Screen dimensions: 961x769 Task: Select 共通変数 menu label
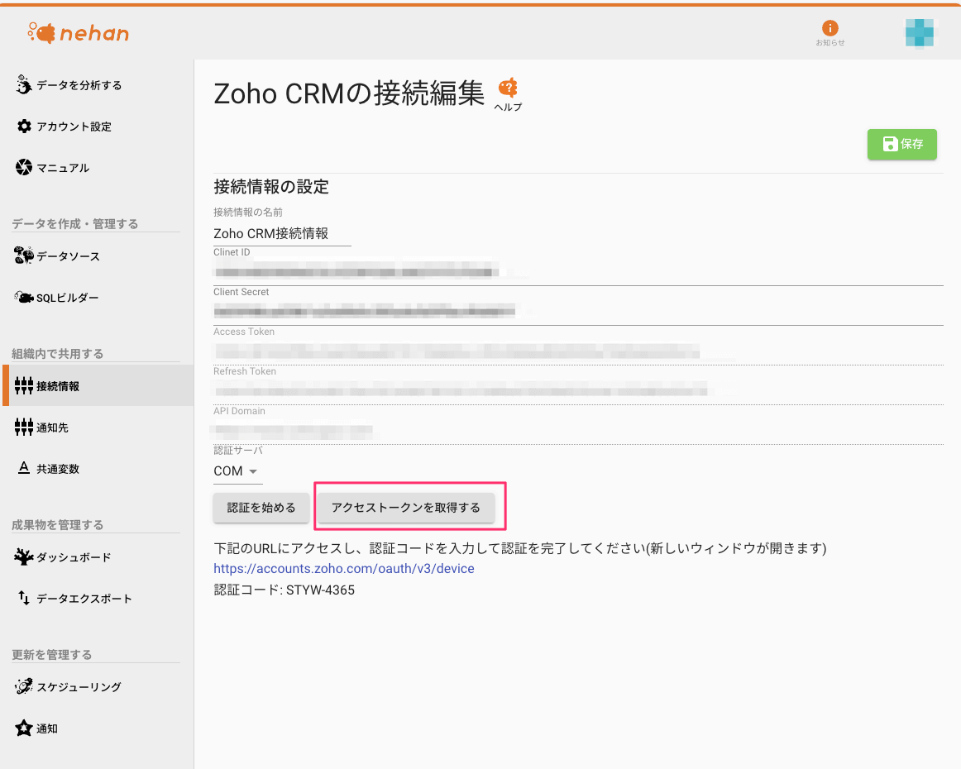58,470
